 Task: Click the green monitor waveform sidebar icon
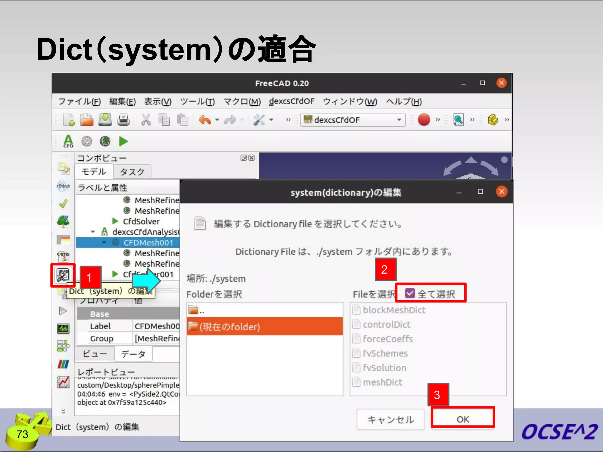(x=63, y=328)
